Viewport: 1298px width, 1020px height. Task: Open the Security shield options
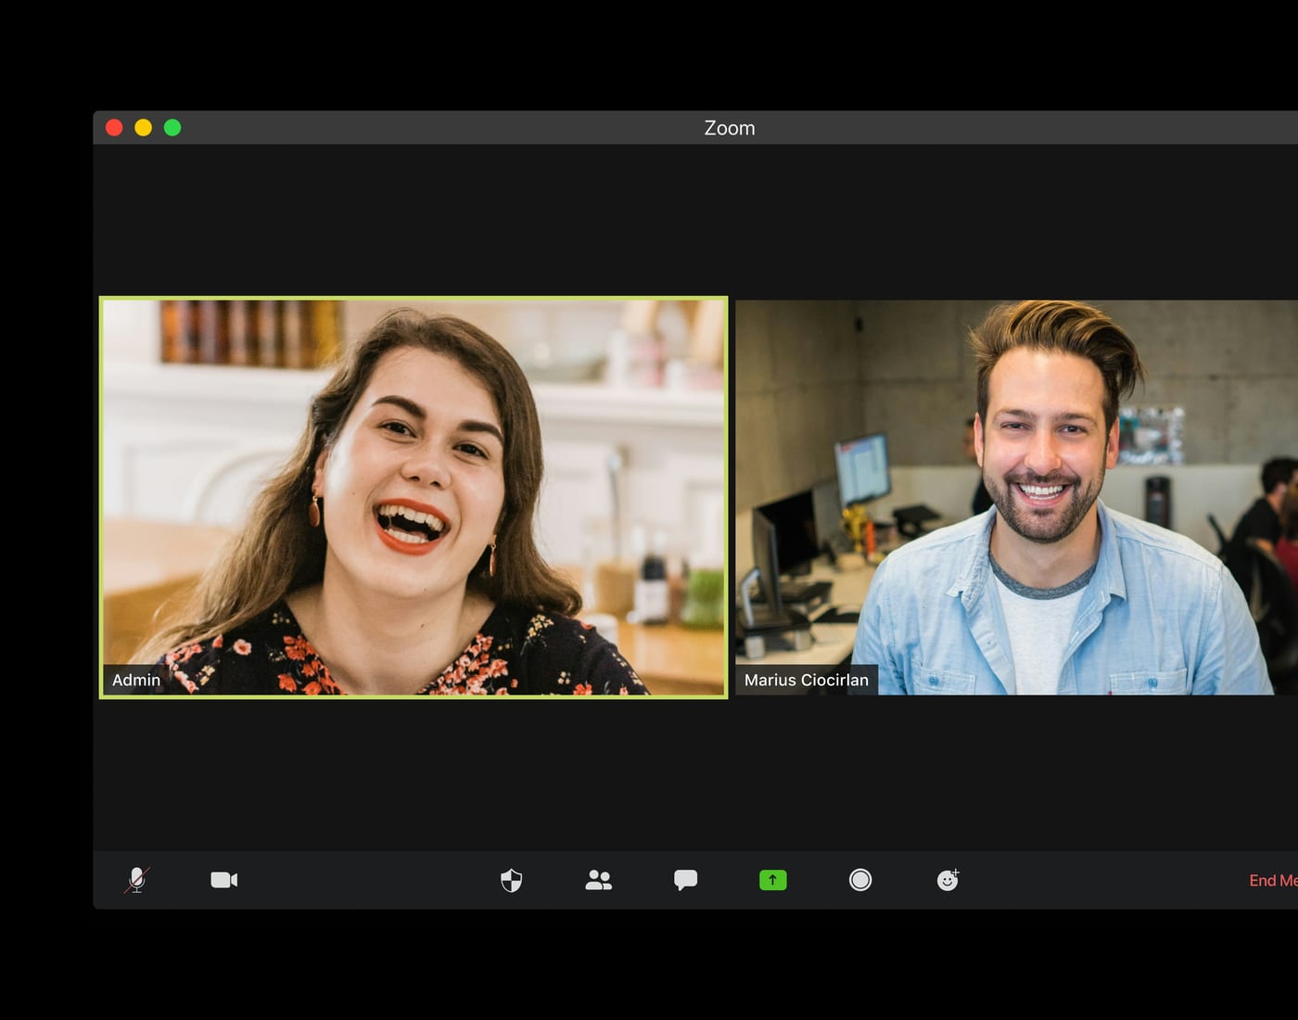coord(511,880)
